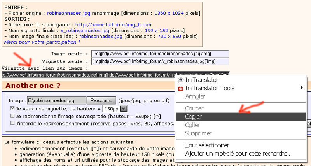Image resolution: width=311 pixels, height=166 pixels.
Task: Select Supprimer in the context menu
Action: pos(241,133)
